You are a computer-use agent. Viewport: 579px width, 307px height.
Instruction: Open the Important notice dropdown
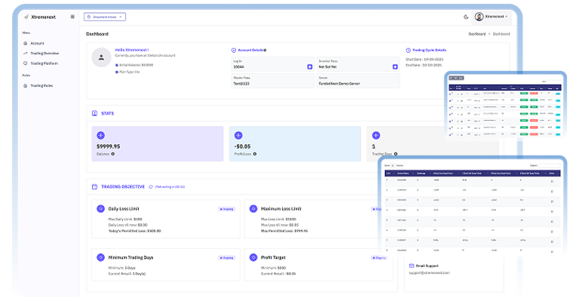pyautogui.click(x=105, y=17)
